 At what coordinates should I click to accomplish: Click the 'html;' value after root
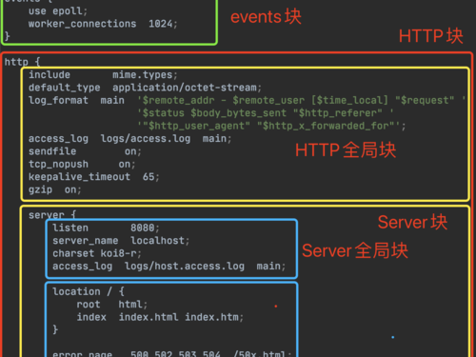[x=133, y=305]
